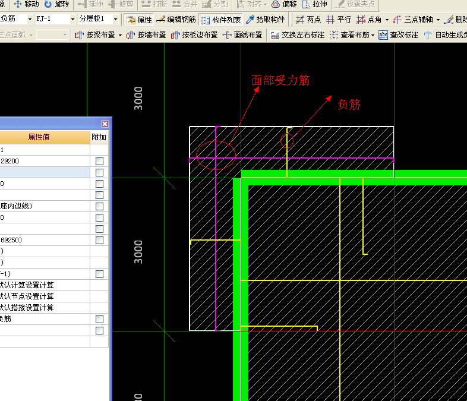Toggle the 附加 checkbox for 6@250 row
This screenshot has height=401, width=467.
click(99, 241)
